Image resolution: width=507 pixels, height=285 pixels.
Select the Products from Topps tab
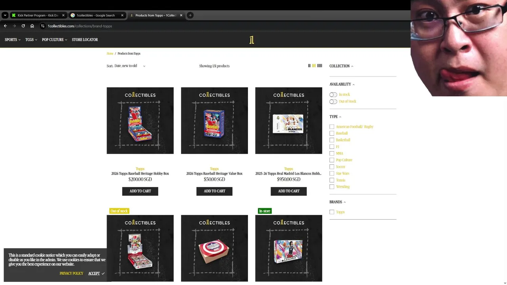(156, 15)
